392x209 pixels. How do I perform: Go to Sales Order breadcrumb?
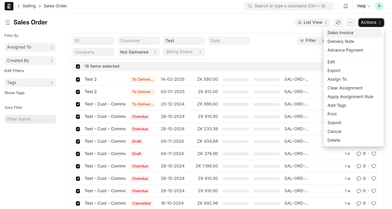55,6
